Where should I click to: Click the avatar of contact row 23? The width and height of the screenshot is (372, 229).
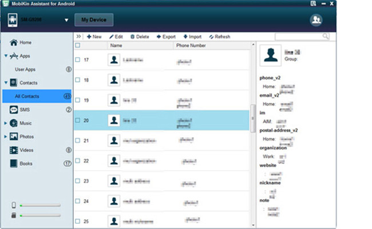114,181
